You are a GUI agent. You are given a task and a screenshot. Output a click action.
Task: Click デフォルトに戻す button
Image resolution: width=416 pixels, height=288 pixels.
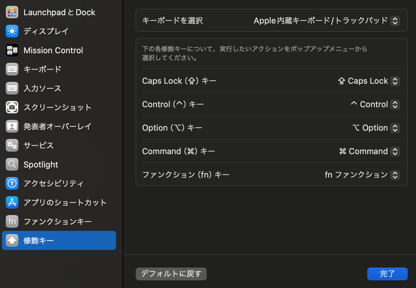[x=171, y=274]
